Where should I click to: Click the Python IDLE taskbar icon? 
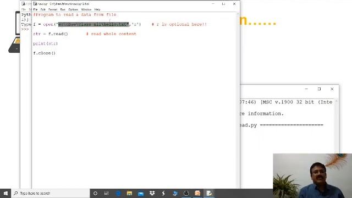[209, 193]
